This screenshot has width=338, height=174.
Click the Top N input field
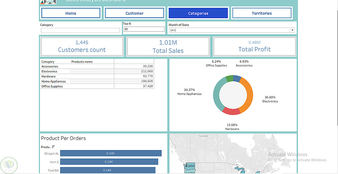[x=144, y=29]
